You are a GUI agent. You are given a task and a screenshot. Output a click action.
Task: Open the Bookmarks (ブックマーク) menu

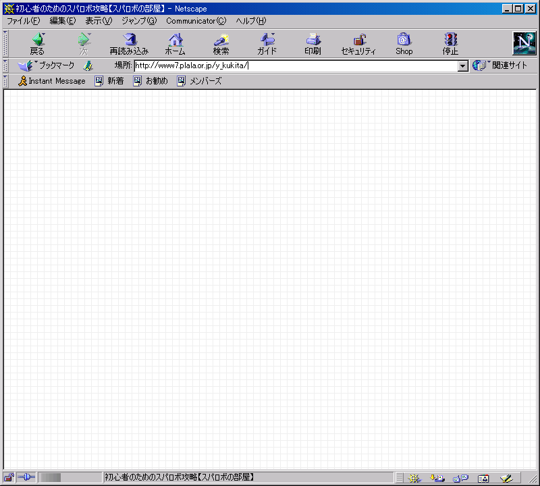[x=46, y=65]
